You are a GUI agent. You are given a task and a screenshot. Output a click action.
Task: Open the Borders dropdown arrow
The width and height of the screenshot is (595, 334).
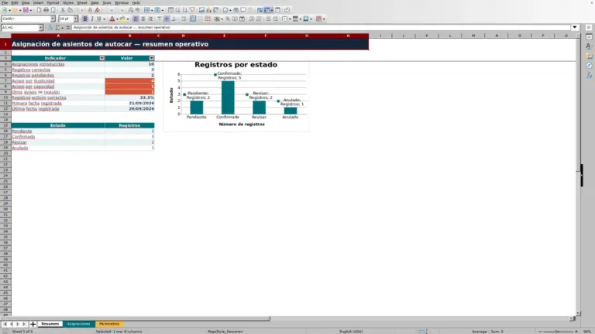click(x=290, y=19)
